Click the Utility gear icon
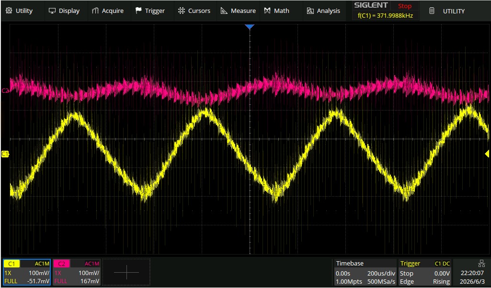The image size is (491, 288). click(9, 11)
